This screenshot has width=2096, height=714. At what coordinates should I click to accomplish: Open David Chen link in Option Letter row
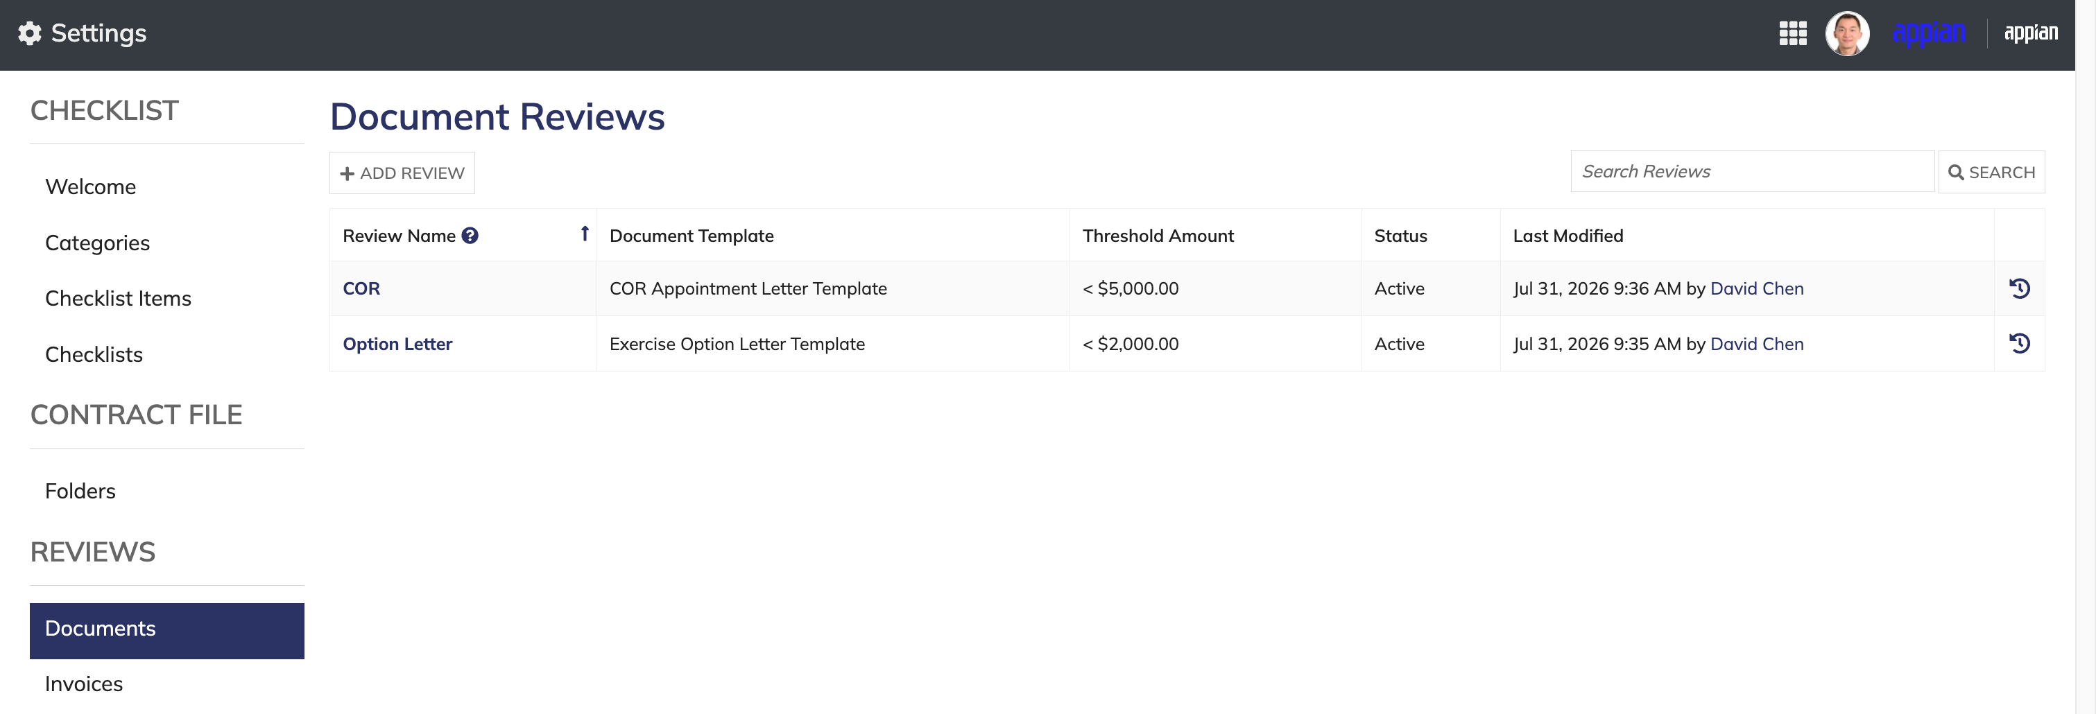[x=1757, y=344]
